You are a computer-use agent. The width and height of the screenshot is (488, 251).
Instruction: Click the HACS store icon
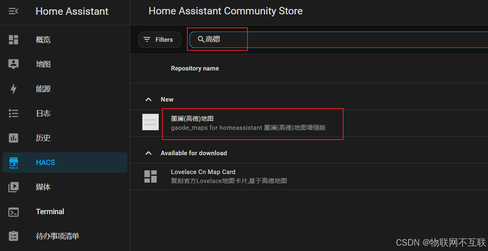click(x=13, y=163)
